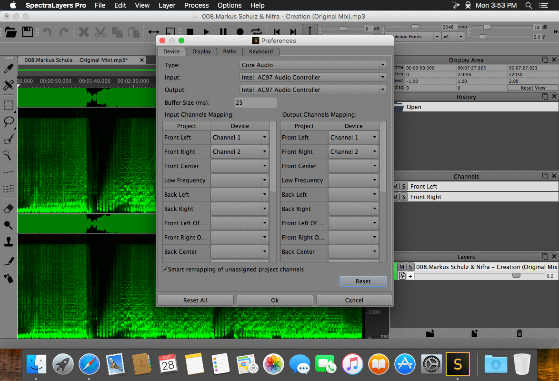Click the Paste clipboard icon

[134, 32]
